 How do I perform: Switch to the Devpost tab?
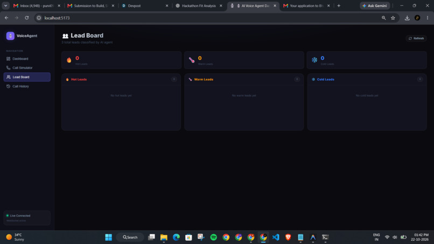pyautogui.click(x=145, y=6)
